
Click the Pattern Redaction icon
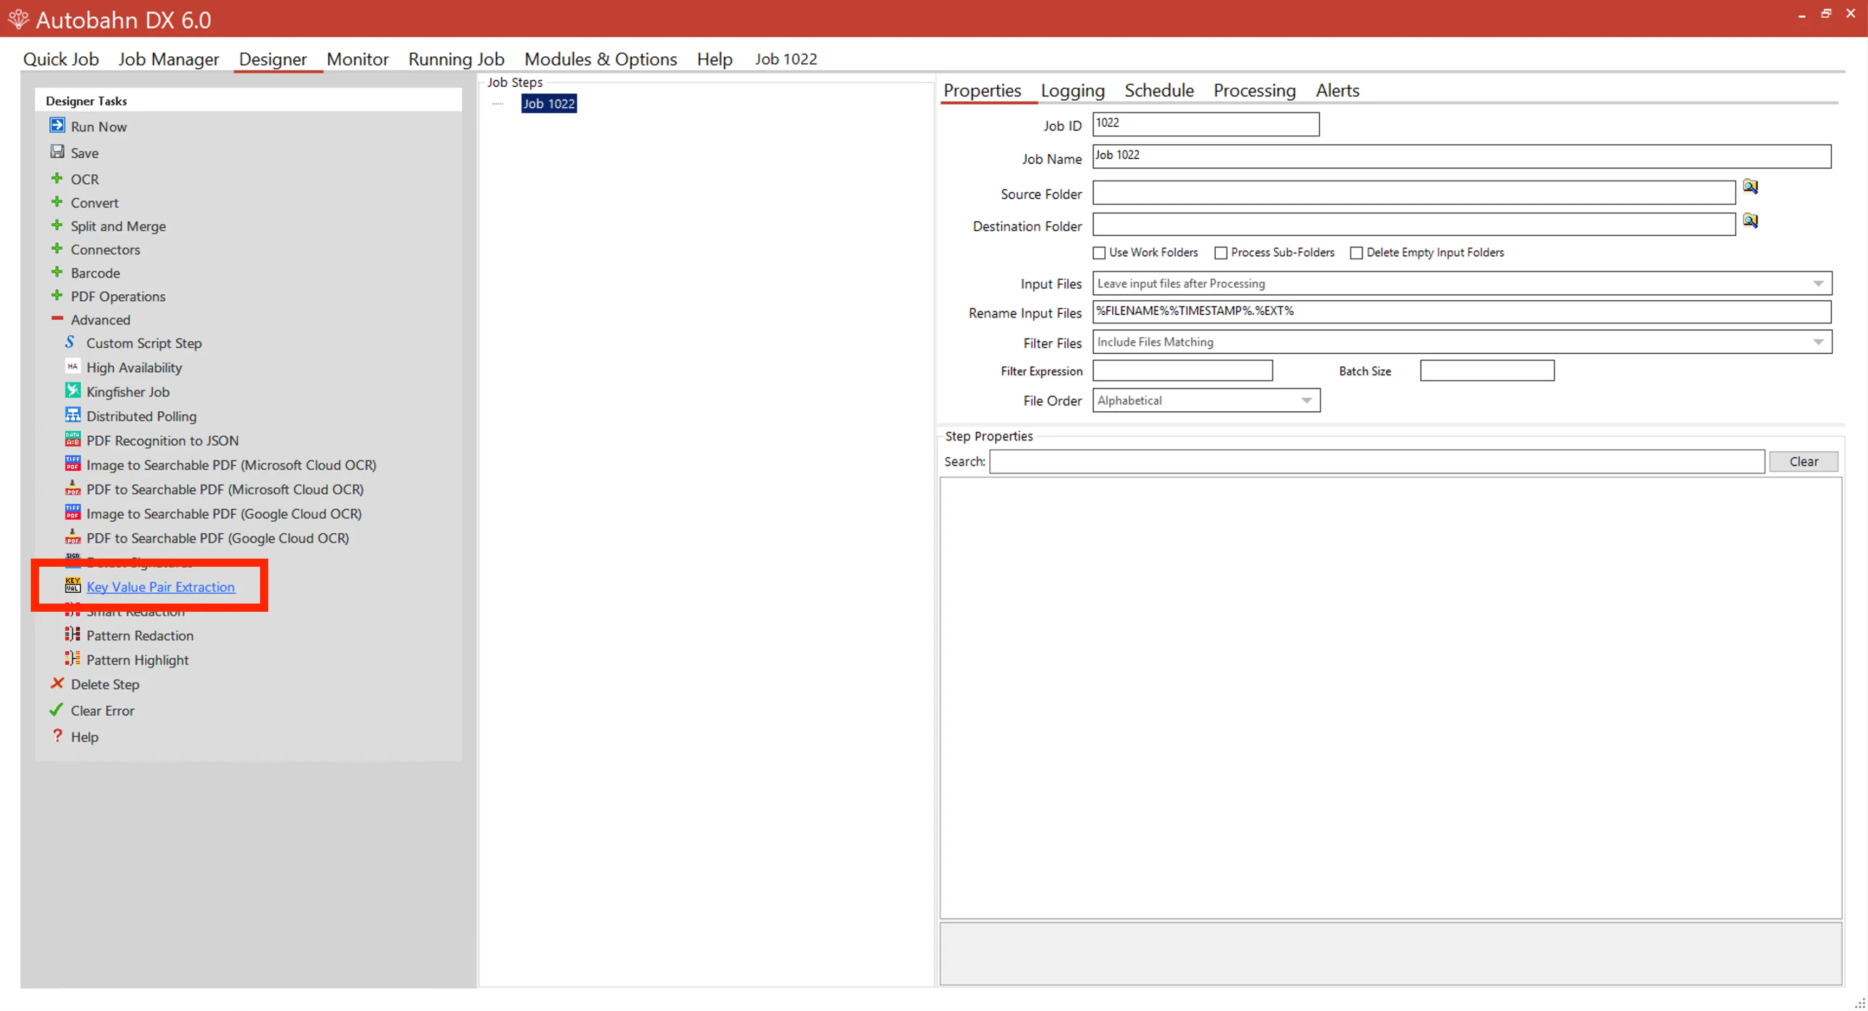(73, 634)
